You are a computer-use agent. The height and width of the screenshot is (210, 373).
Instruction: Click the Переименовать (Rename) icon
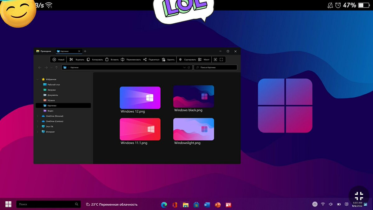(x=123, y=59)
